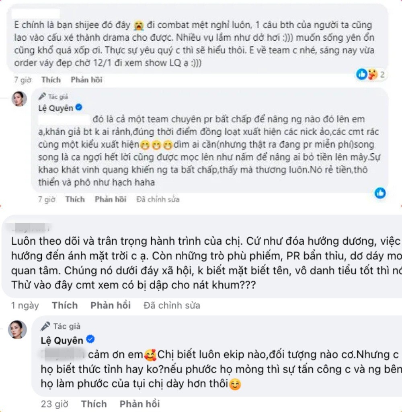Click the Tác giả microphone icon on the first reply
Screen dimensions: 402x412
point(42,97)
